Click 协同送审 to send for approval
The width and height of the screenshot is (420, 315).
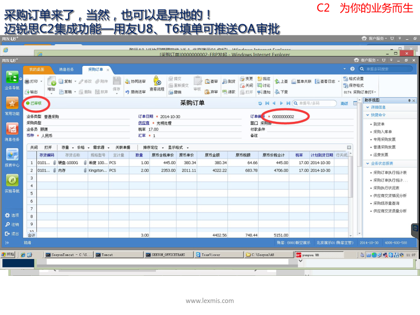tap(135, 81)
